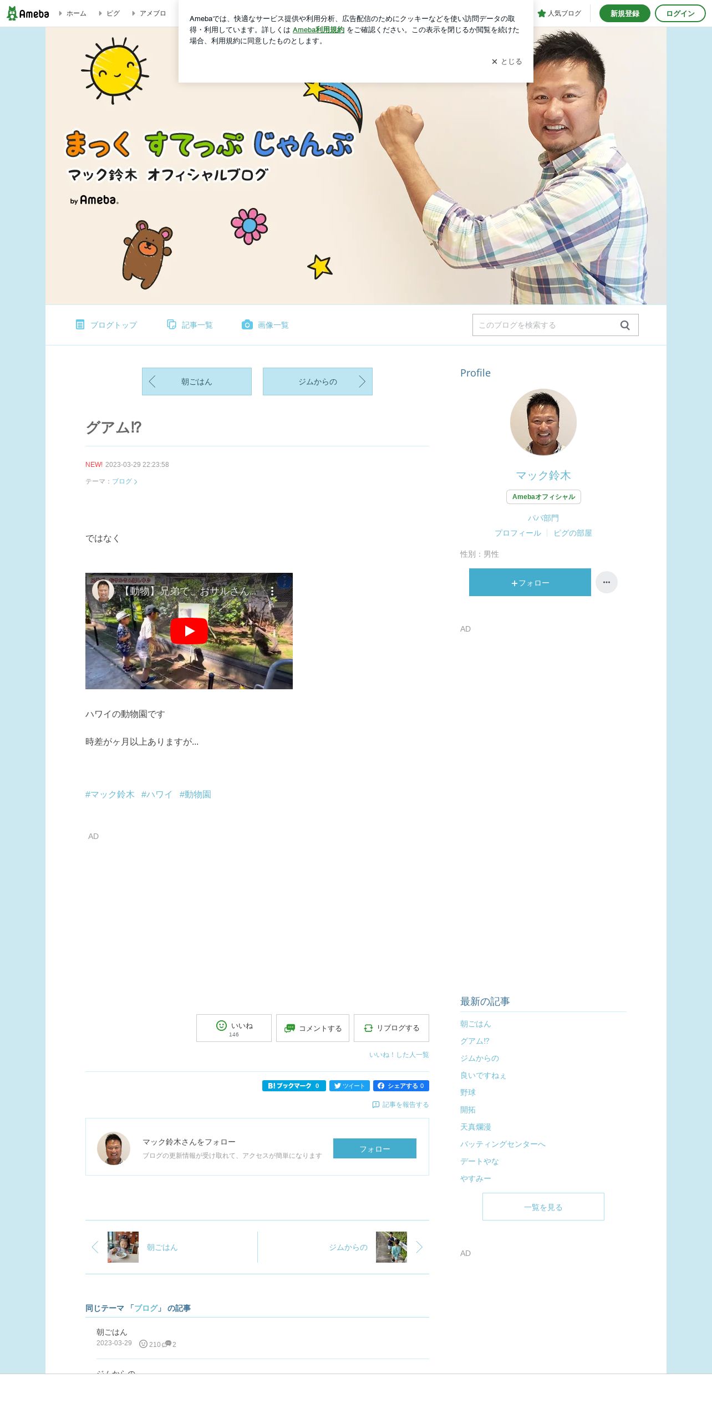Image resolution: width=712 pixels, height=1424 pixels.
Task: Open the more options ellipsis beside follow
Action: pos(607,582)
